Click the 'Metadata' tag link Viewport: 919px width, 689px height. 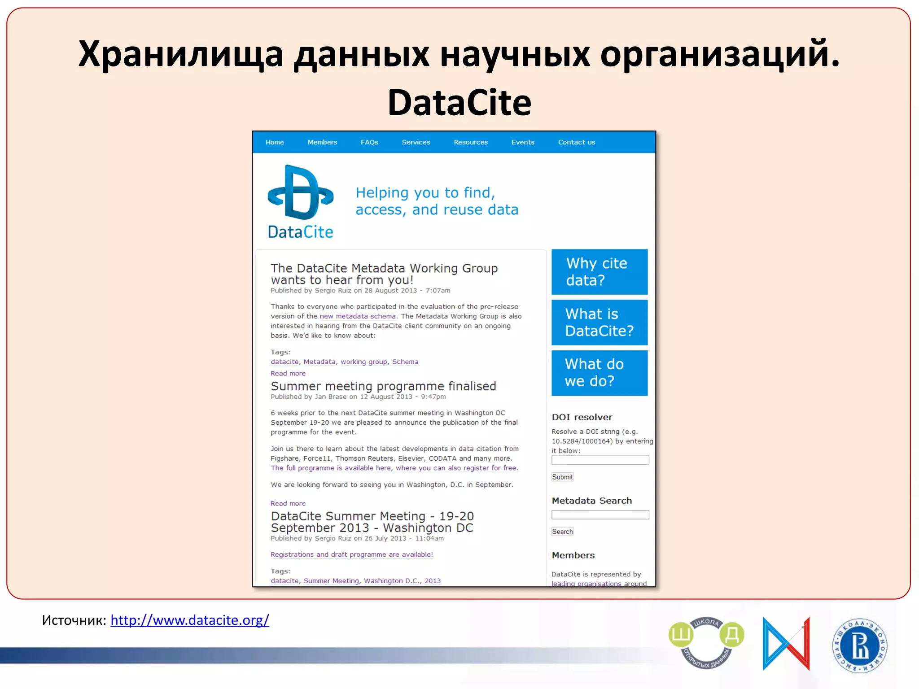319,362
